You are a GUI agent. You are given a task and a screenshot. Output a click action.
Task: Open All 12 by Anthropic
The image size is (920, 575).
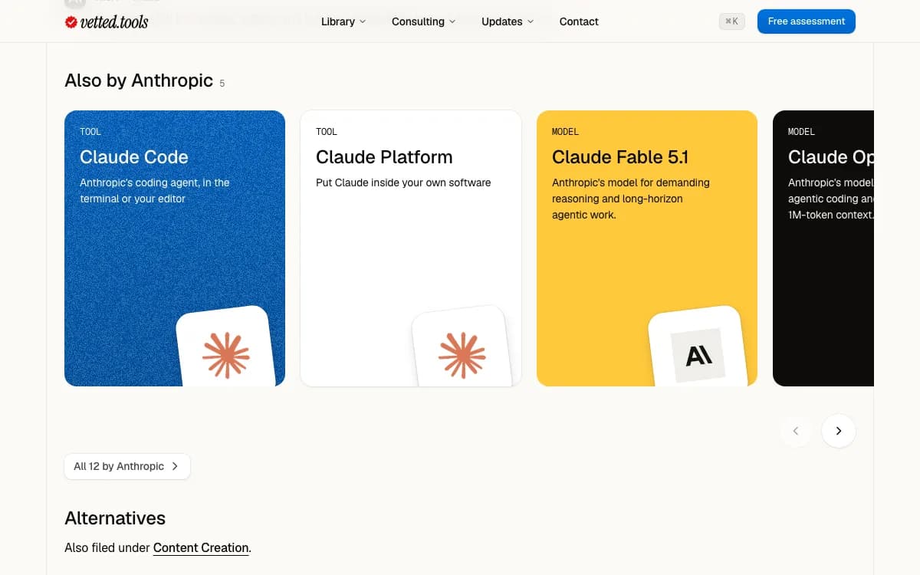click(127, 466)
